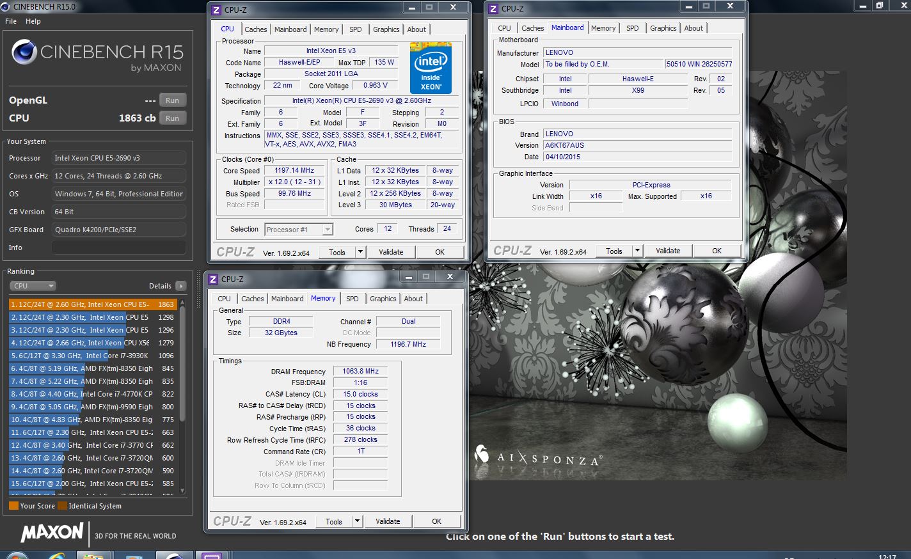Click OK in CPU-Z CPU window

coord(440,252)
